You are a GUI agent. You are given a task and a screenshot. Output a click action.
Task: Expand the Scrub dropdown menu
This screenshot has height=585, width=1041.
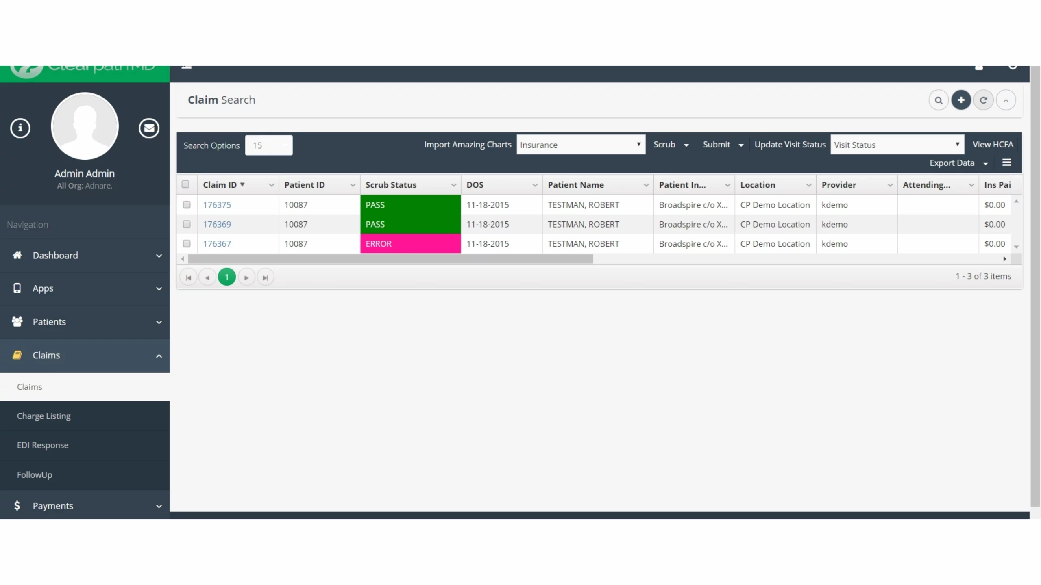tap(671, 145)
